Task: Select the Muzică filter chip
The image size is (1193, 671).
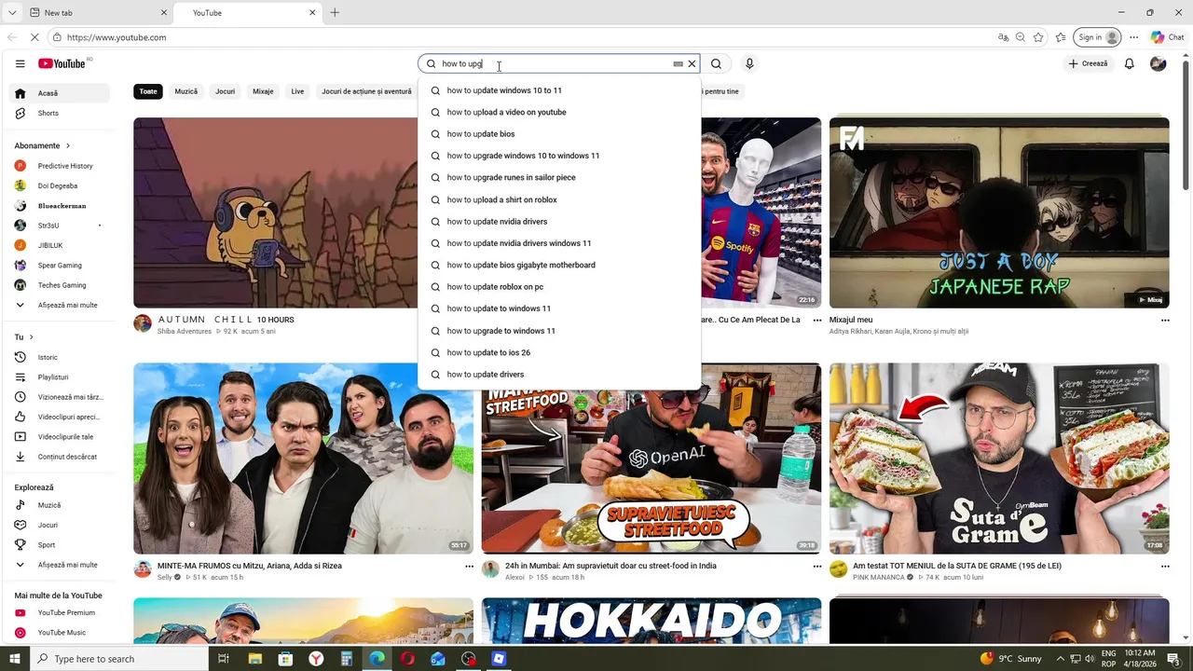Action: [186, 91]
